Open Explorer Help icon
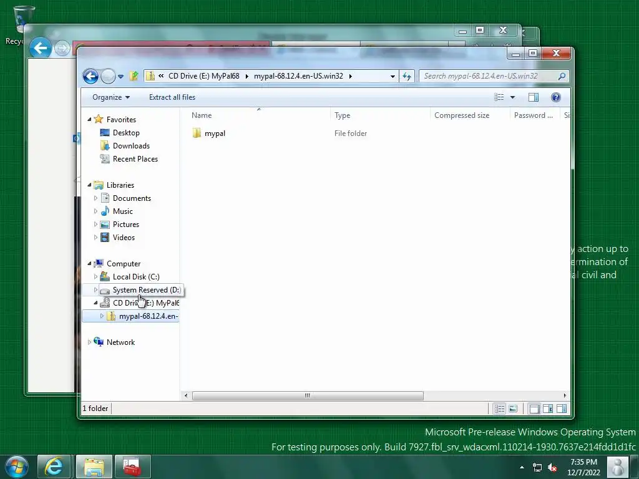This screenshot has height=479, width=639. (556, 97)
